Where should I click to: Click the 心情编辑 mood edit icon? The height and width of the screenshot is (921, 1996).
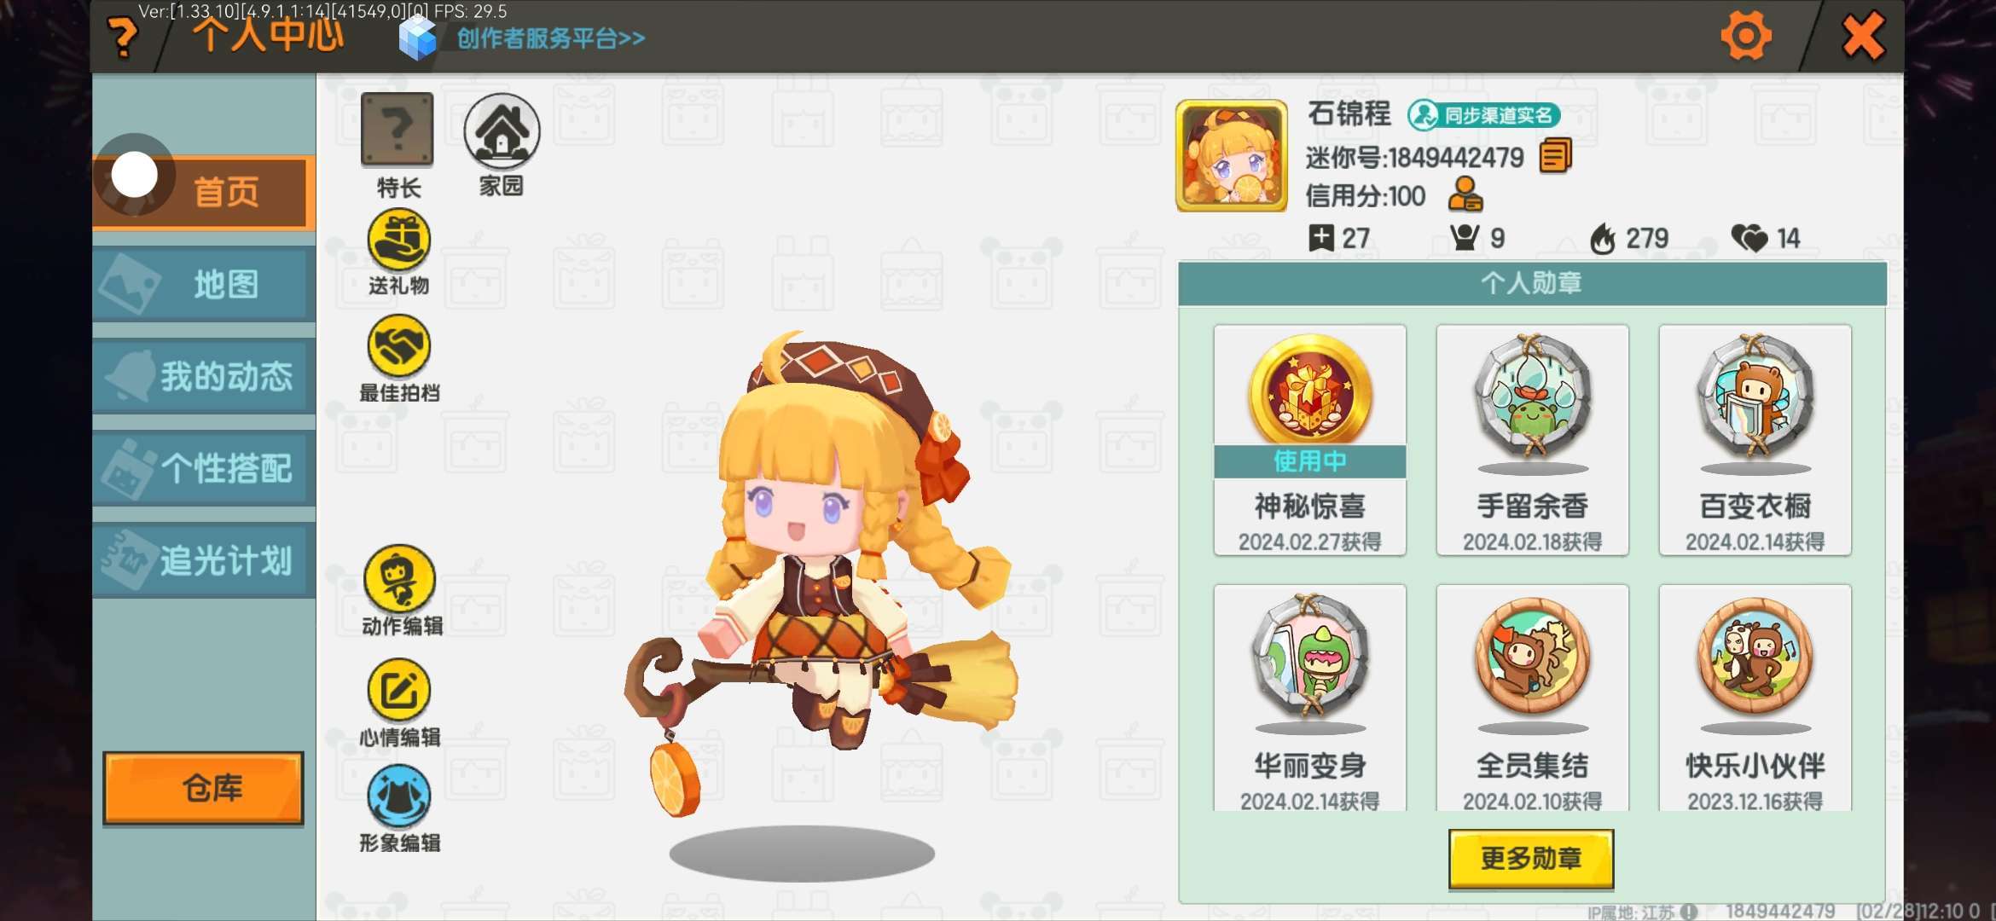pos(398,690)
